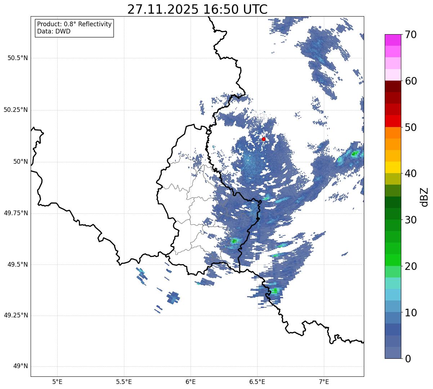Click the colorbar tick label 10
Screen dimensions: 433x389
tap(411, 313)
